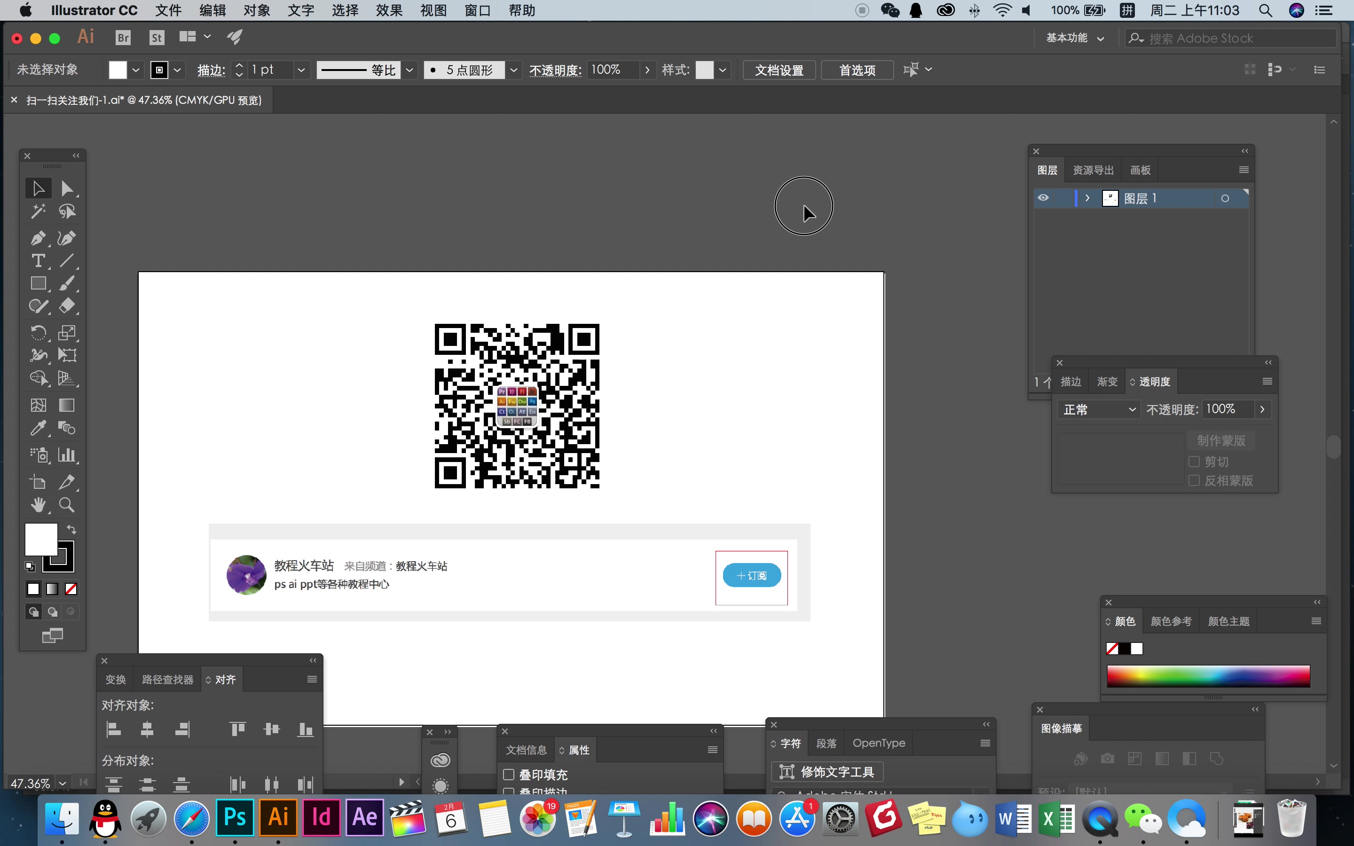1354x846 pixels.
Task: Open the 样式 graphic style dropdown
Action: click(x=722, y=70)
